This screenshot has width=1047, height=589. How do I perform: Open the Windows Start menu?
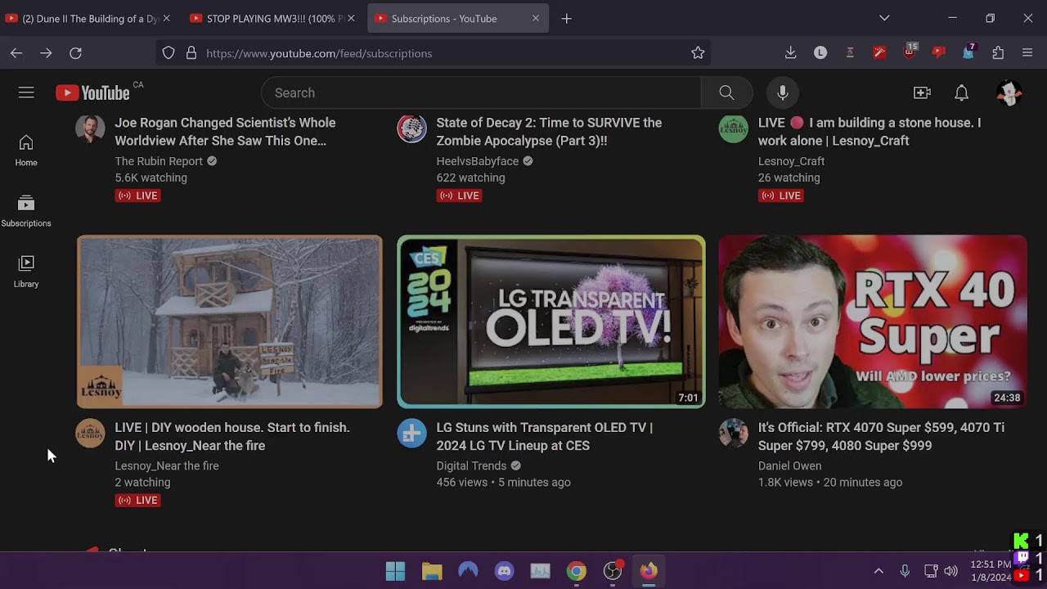click(x=395, y=571)
